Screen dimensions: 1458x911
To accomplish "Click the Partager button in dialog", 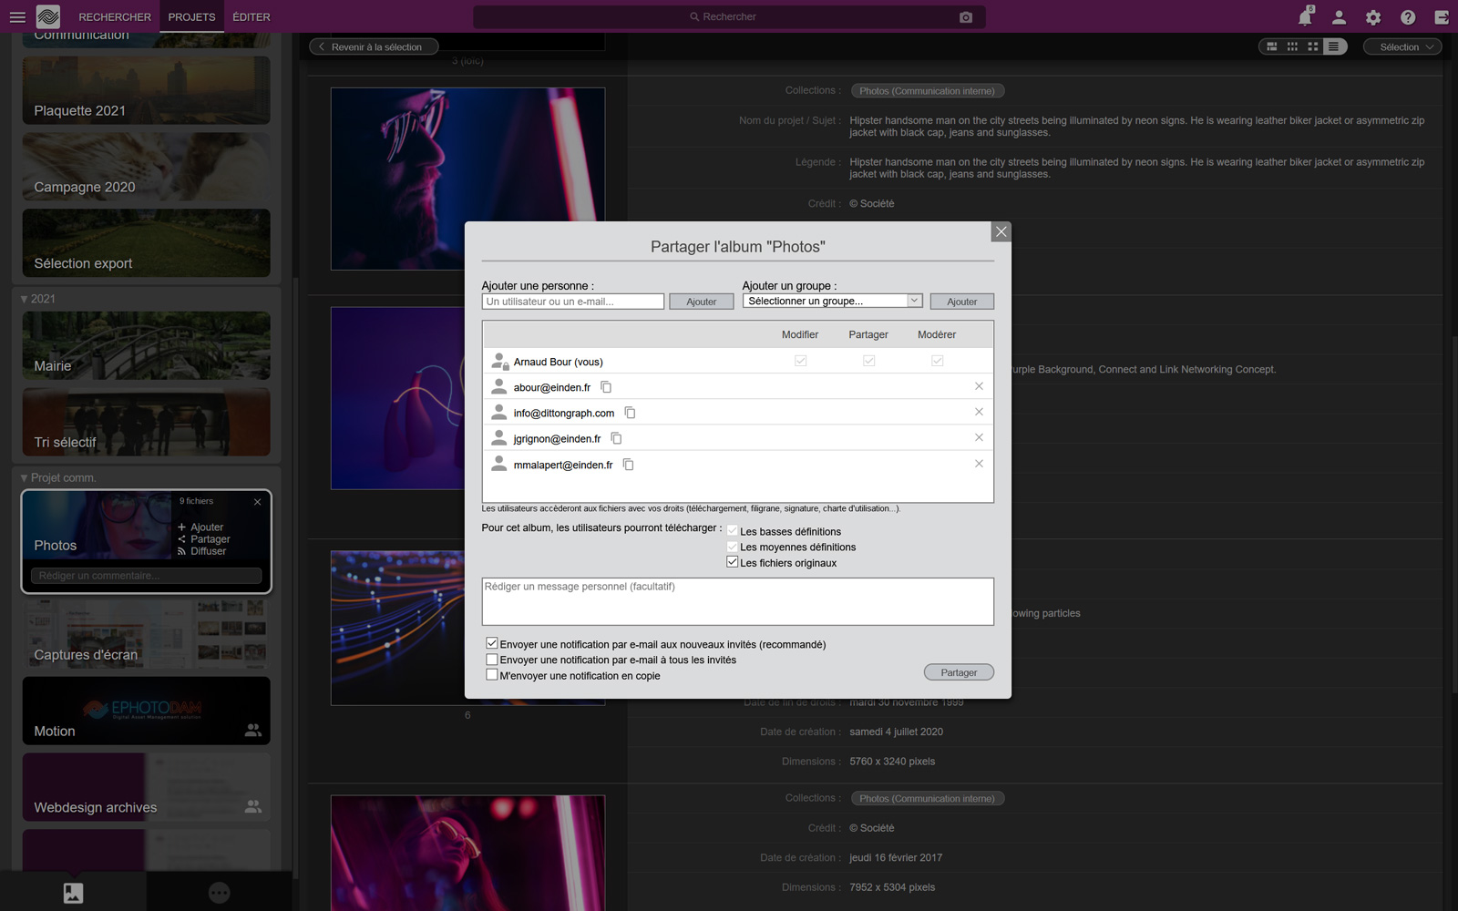I will [959, 672].
